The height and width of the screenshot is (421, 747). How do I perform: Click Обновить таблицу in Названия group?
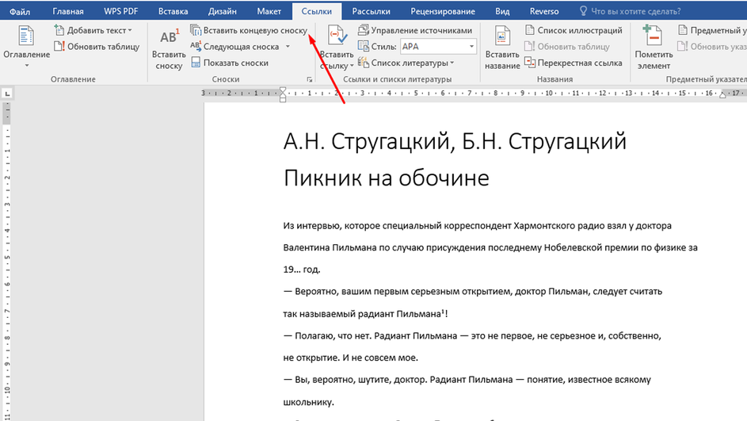pyautogui.click(x=567, y=46)
